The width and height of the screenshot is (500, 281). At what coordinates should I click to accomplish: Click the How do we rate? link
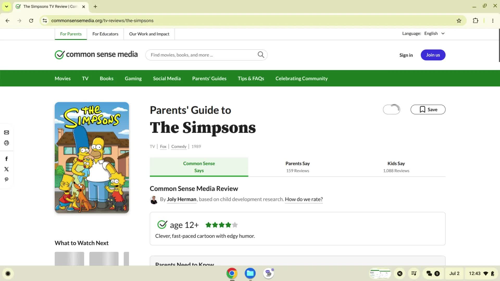click(304, 199)
